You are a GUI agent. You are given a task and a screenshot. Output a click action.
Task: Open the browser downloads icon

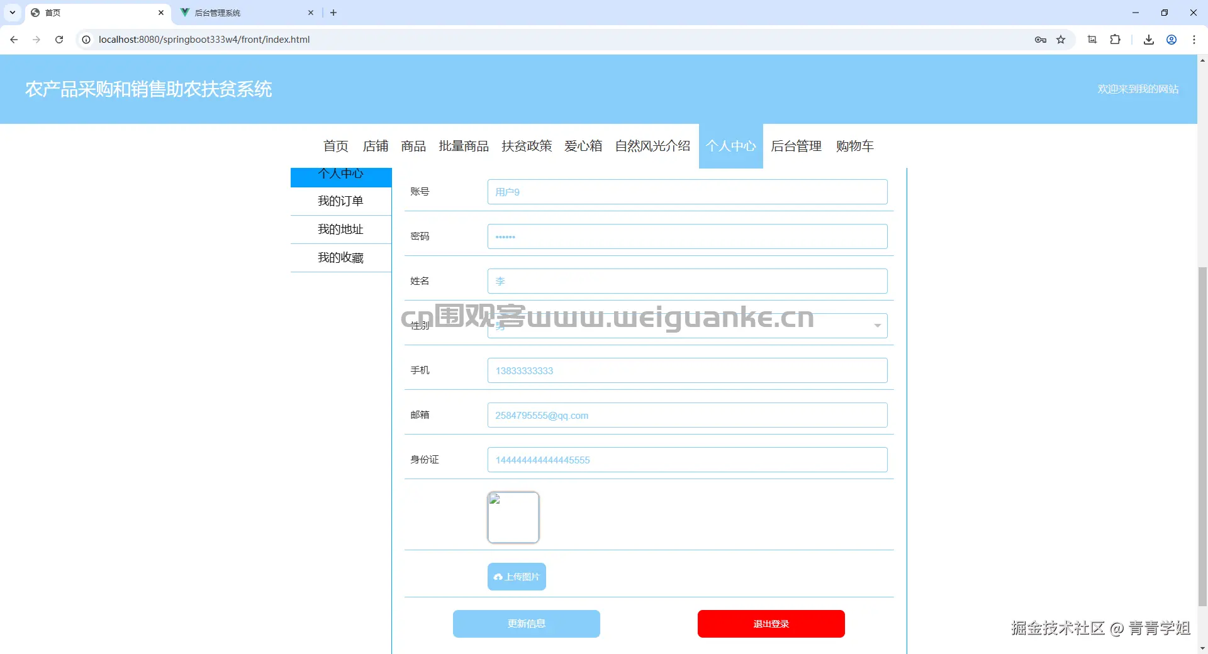[1148, 39]
